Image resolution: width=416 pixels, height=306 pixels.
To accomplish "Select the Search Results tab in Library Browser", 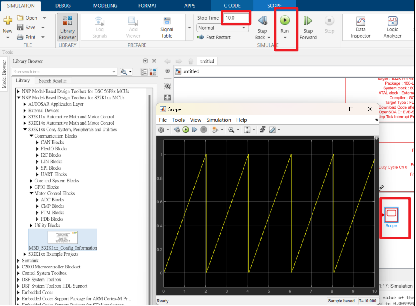I will pos(53,81).
